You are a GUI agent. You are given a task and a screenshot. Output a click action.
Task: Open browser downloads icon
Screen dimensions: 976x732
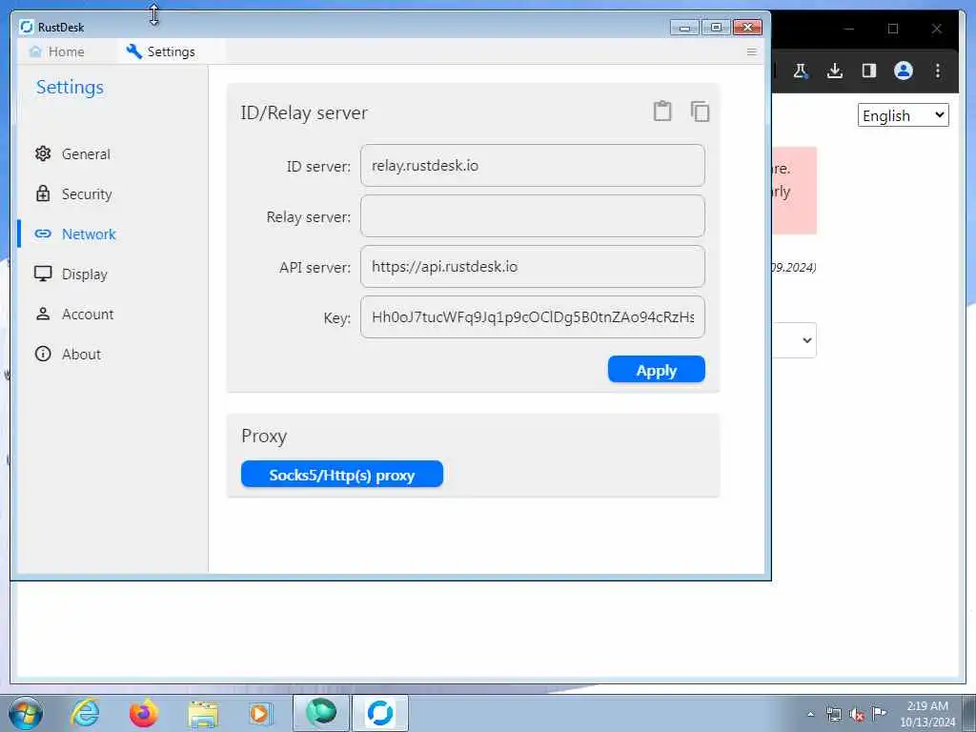835,71
